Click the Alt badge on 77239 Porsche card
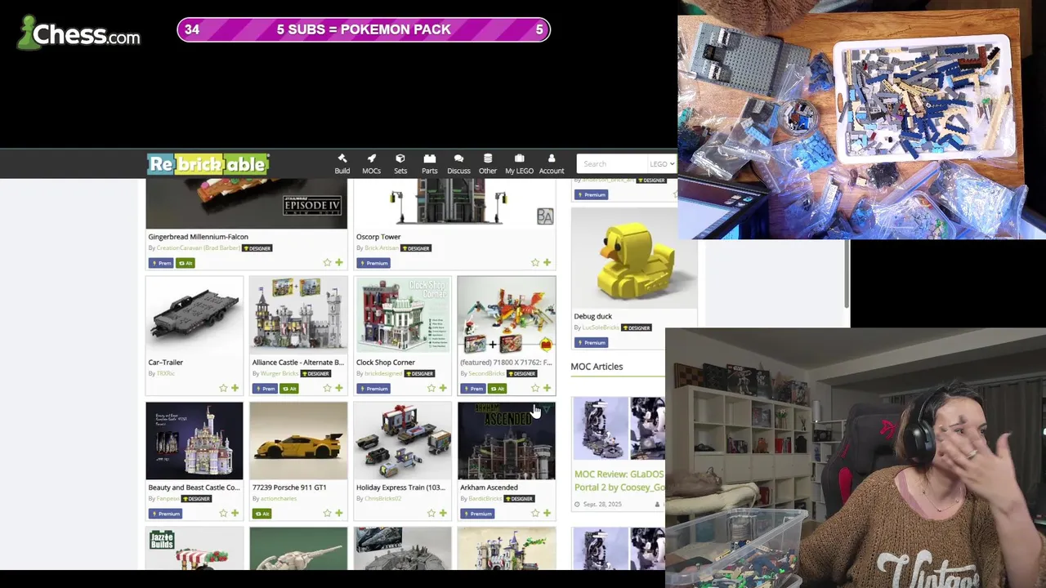Viewport: 1046px width, 588px height. tap(261, 514)
